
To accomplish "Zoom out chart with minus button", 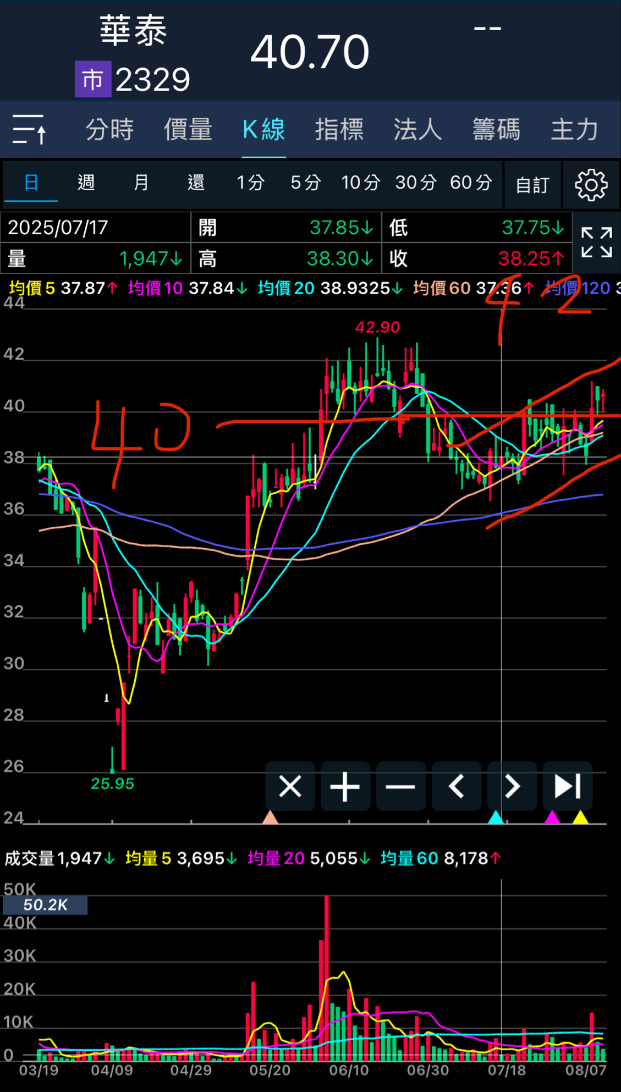I will pyautogui.click(x=401, y=786).
